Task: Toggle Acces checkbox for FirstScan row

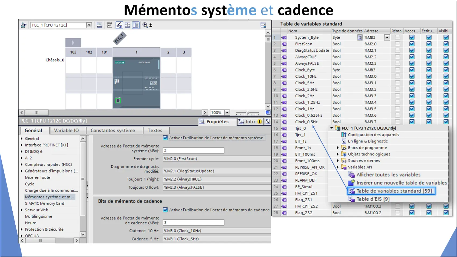Action: [412, 44]
